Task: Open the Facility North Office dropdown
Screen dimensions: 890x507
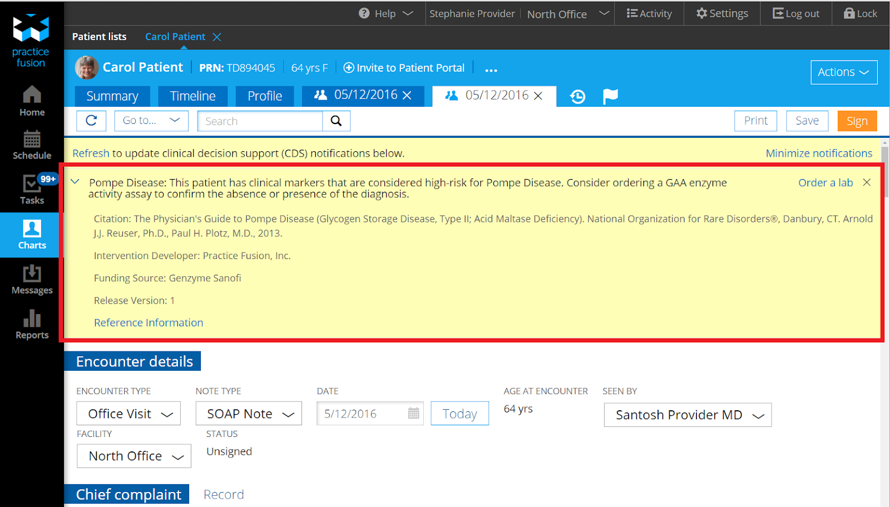Action: coord(134,456)
